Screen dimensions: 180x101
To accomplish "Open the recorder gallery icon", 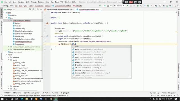I will point(135,2).
